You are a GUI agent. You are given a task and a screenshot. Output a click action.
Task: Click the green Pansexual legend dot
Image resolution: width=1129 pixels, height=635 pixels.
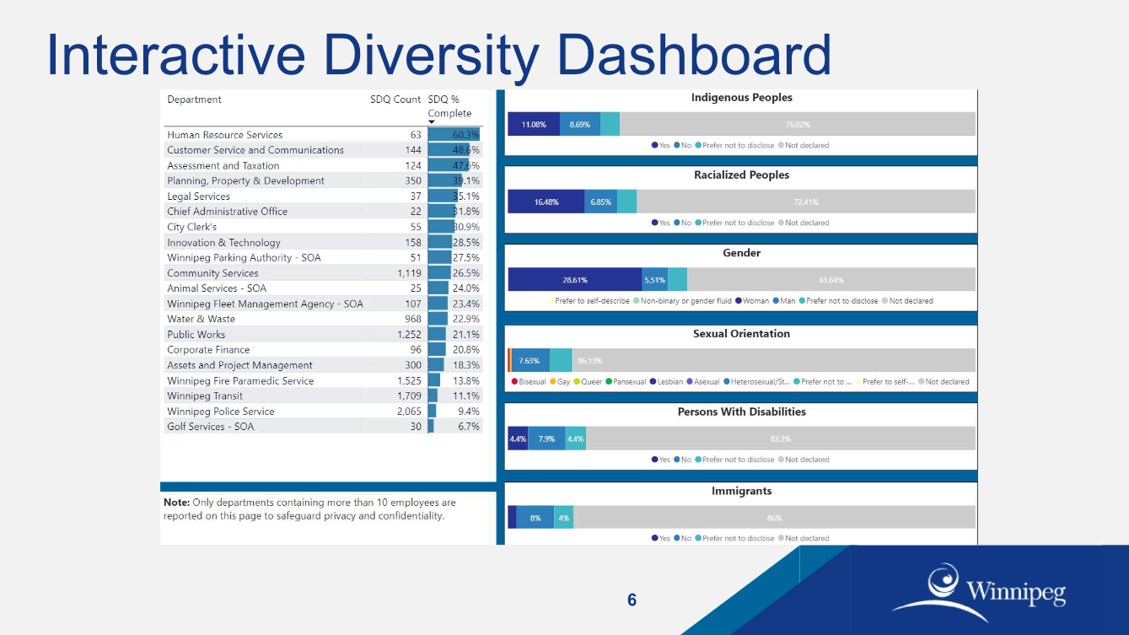pos(609,382)
